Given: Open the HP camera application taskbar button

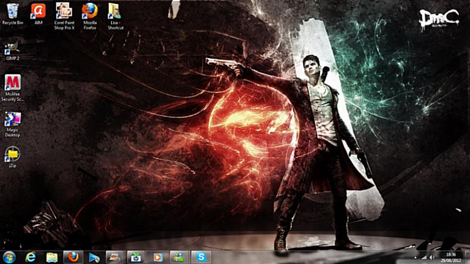Looking at the screenshot, I should [136, 257].
